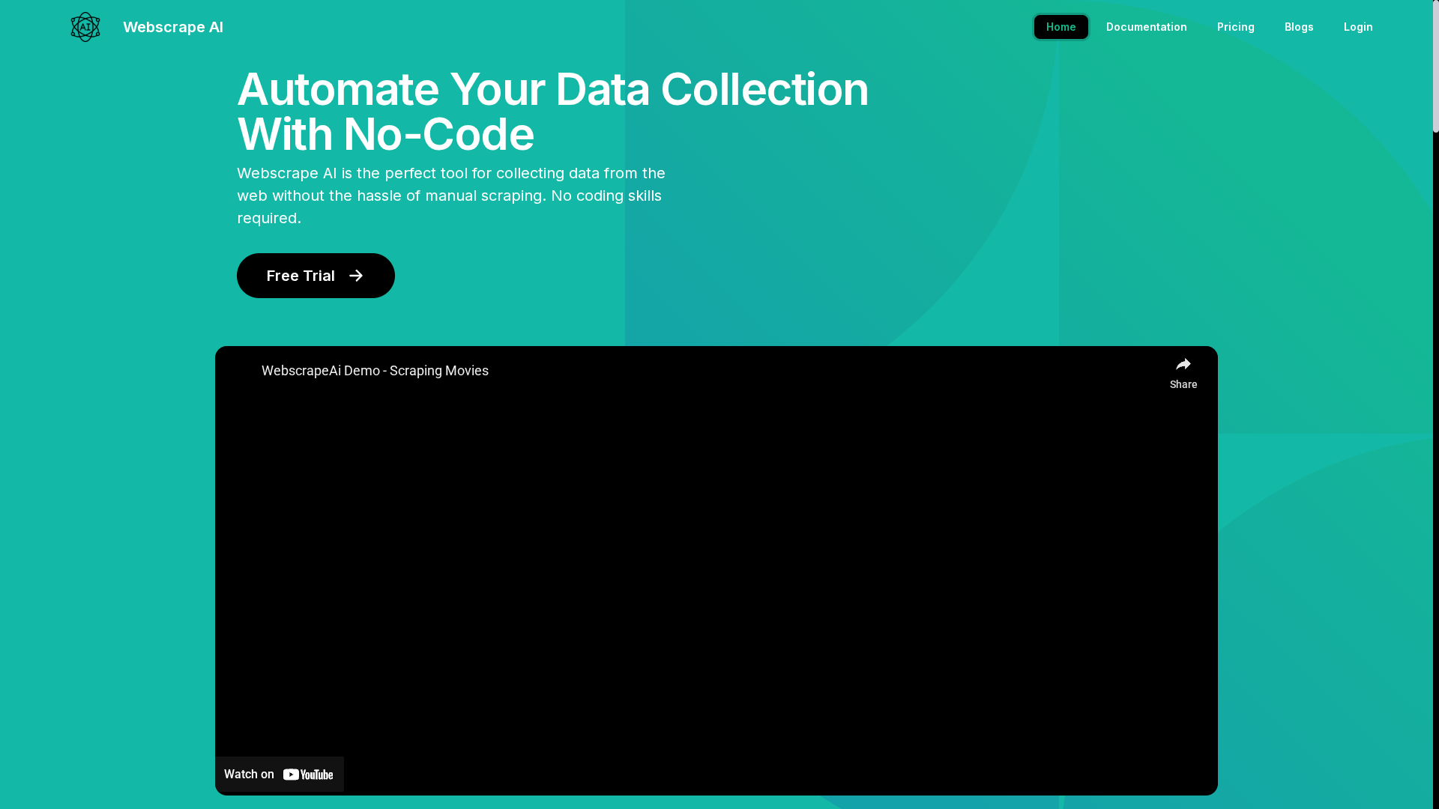
Task: Open the video title WebscrapeAi Demo - Scraping Movies
Action: 375,371
